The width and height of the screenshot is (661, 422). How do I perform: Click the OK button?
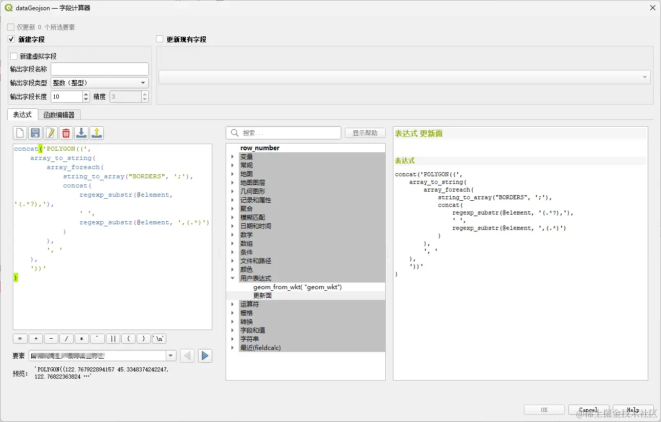[544, 410]
